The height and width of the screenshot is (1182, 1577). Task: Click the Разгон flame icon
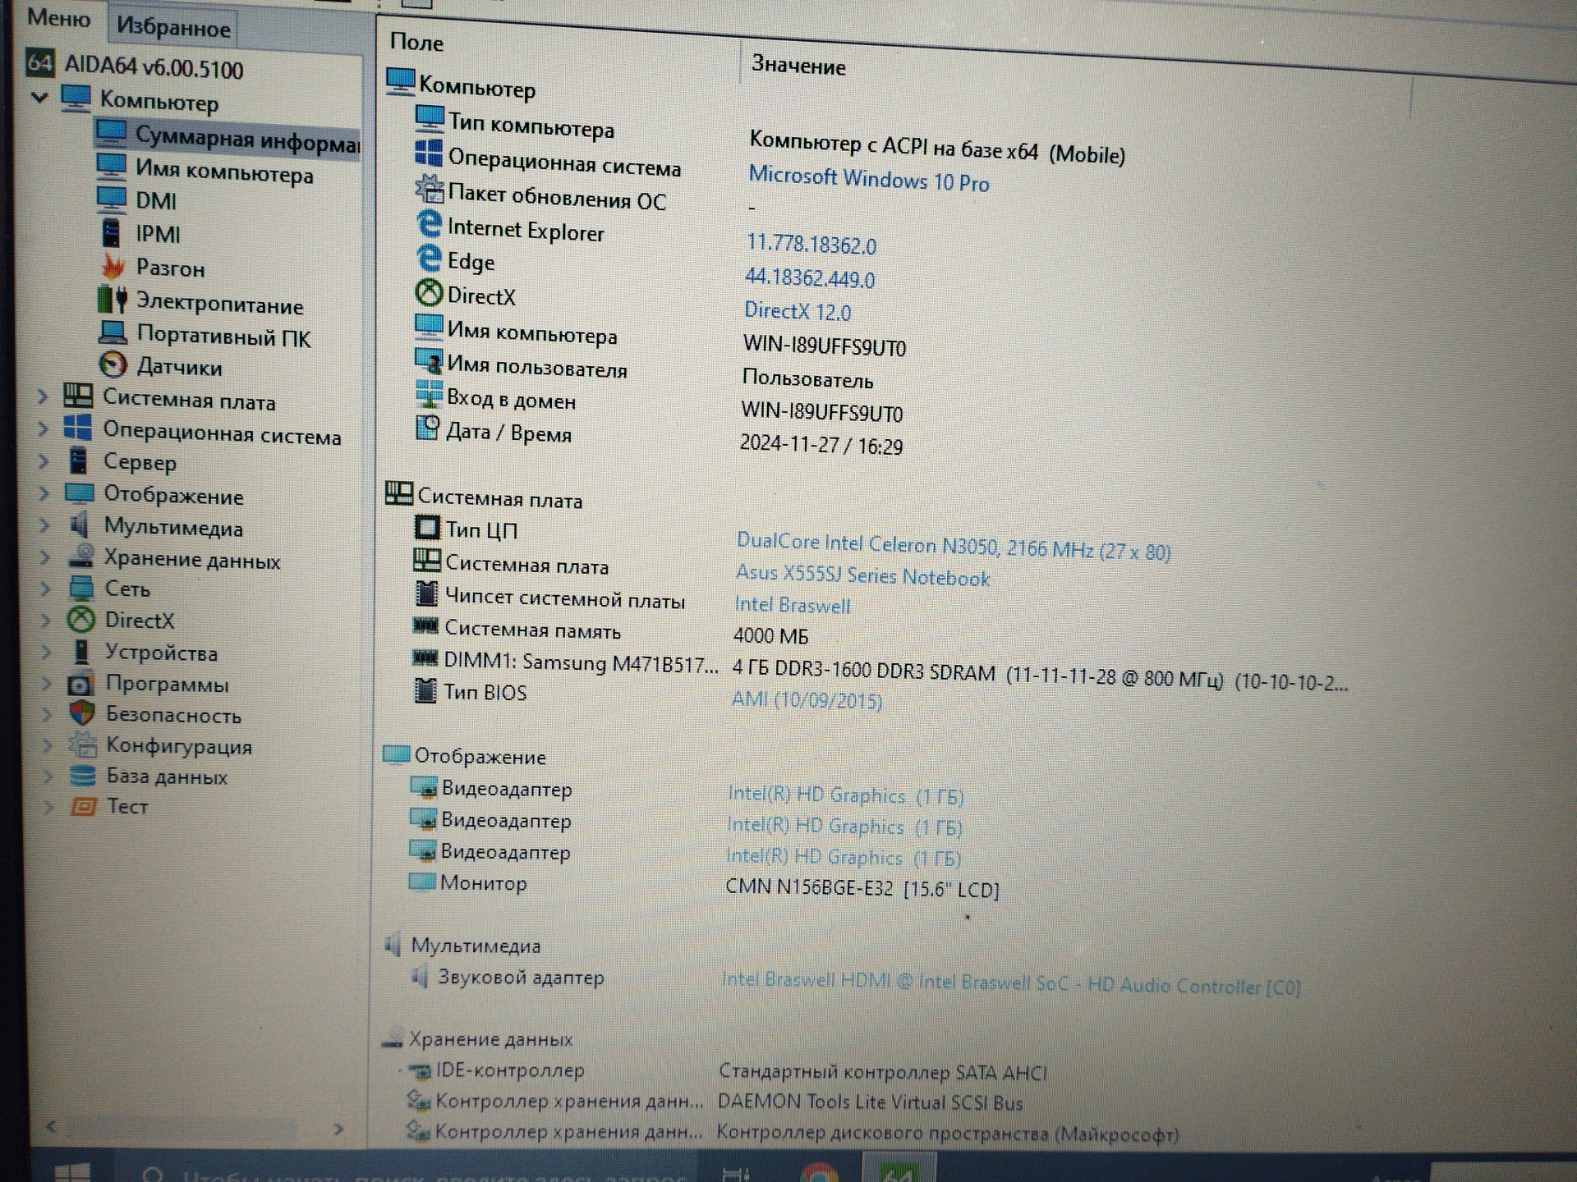(113, 266)
